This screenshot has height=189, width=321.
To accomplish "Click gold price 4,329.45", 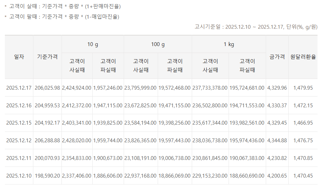I will (x=277, y=123).
